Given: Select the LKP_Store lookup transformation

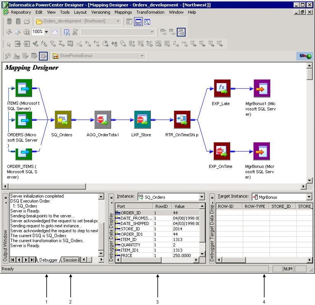Looking at the screenshot, I should (142, 120).
